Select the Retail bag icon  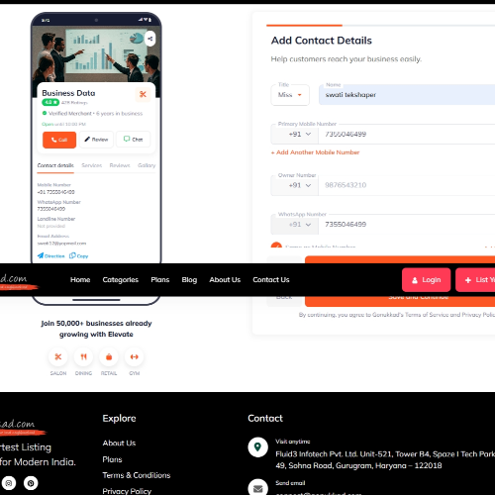click(x=109, y=356)
